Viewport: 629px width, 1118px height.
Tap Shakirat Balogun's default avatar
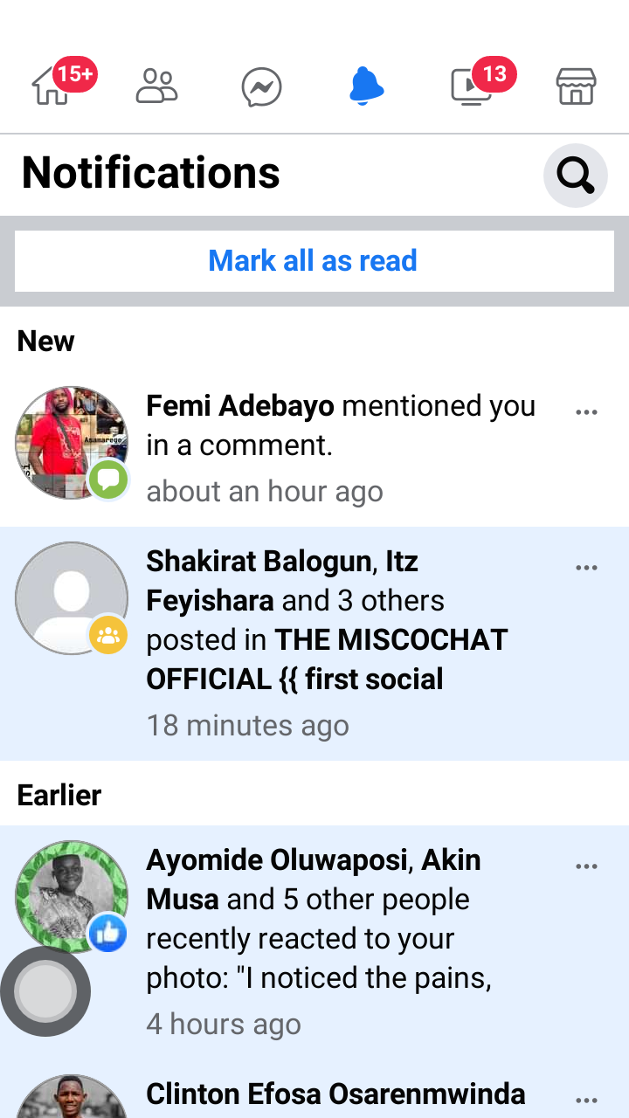coord(70,597)
